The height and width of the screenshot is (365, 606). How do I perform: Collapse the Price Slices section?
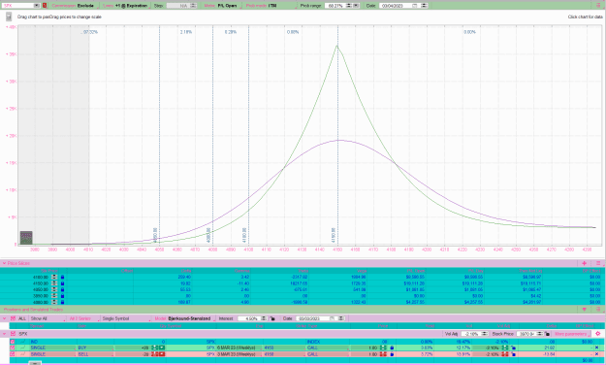4,263
